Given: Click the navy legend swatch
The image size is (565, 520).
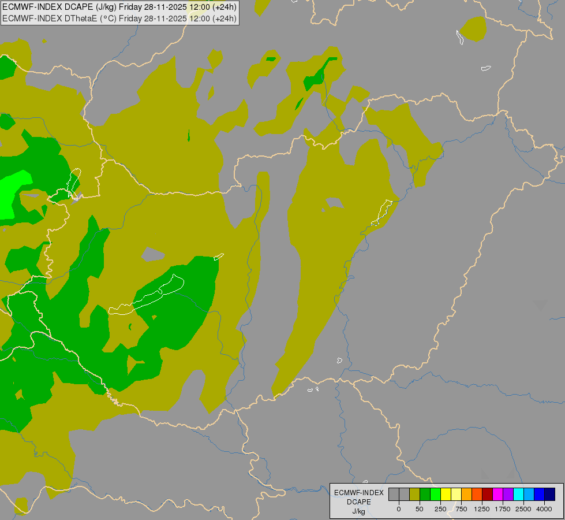Looking at the screenshot, I should pyautogui.click(x=550, y=495).
